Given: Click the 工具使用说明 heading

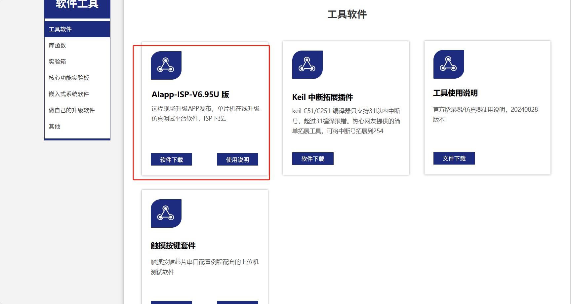Looking at the screenshot, I should pos(455,93).
